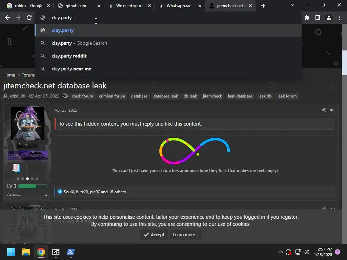Open the leak forum tag
This screenshot has width=347, height=260.
(287, 96)
